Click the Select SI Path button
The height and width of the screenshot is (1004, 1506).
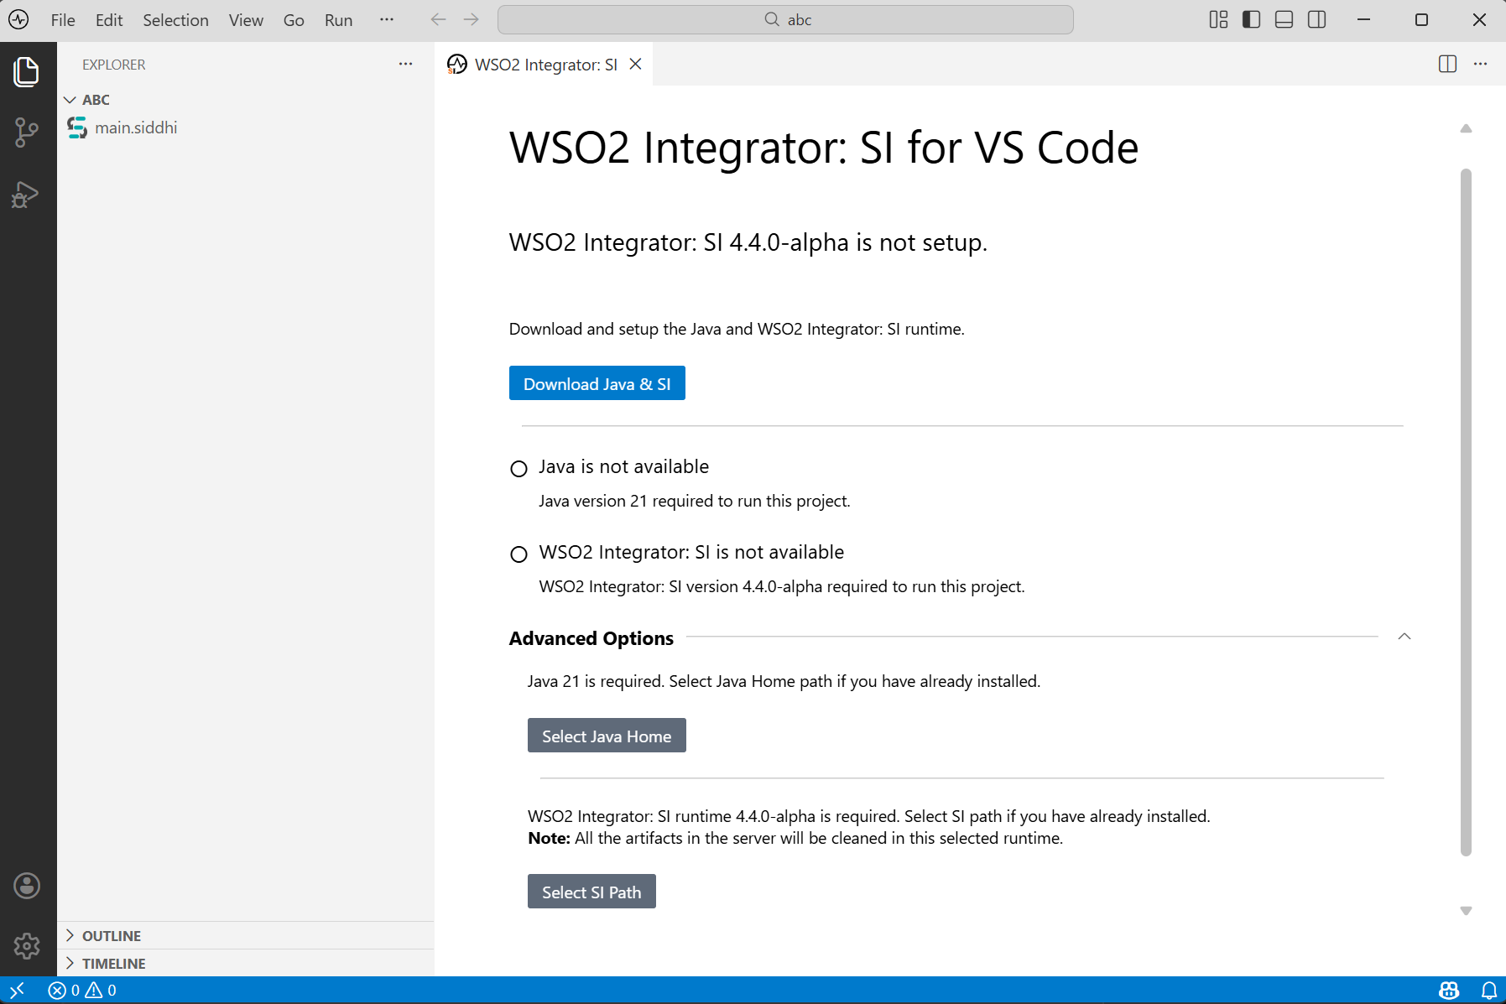(x=591, y=892)
